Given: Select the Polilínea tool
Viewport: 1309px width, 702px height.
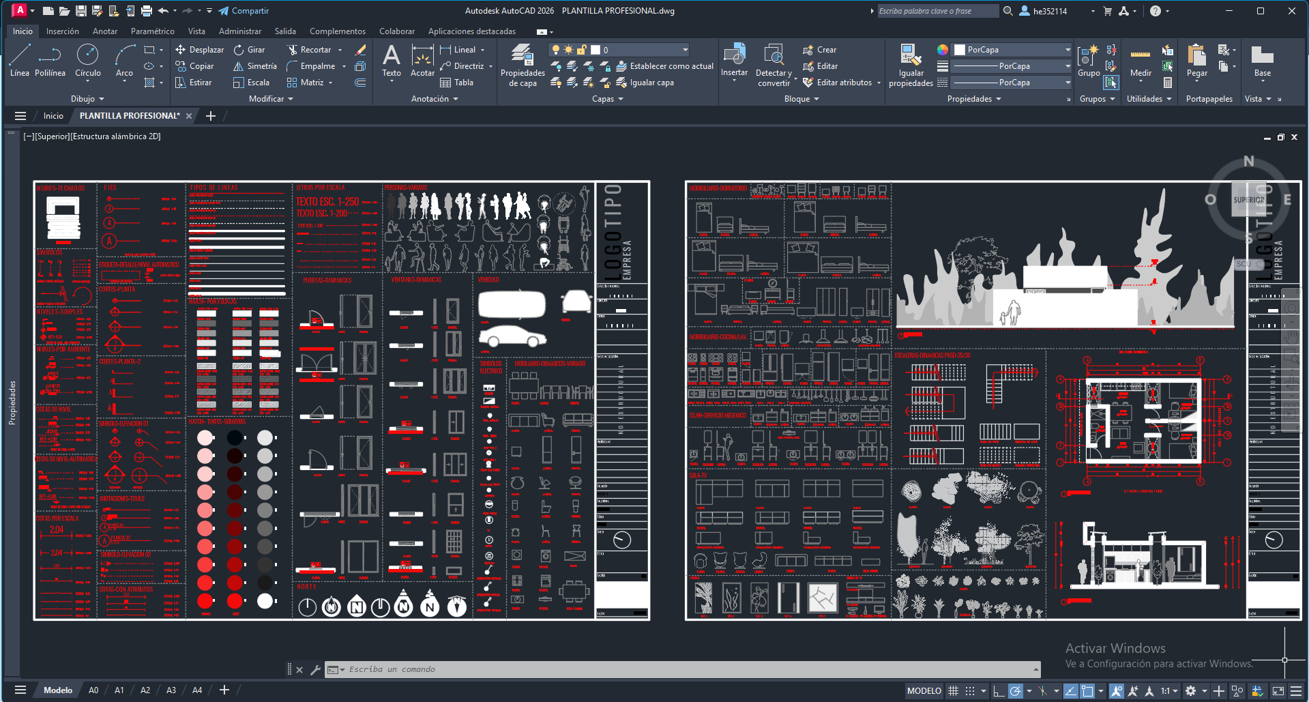Looking at the screenshot, I should [x=50, y=60].
